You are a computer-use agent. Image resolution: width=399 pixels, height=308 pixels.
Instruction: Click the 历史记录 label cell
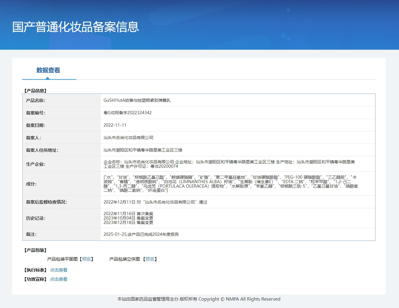(62, 218)
